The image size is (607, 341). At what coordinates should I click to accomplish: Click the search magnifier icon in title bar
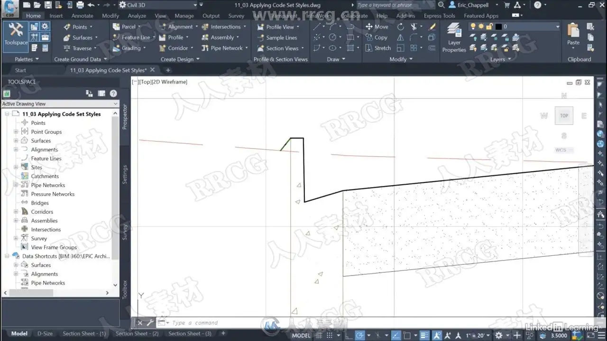click(x=441, y=5)
